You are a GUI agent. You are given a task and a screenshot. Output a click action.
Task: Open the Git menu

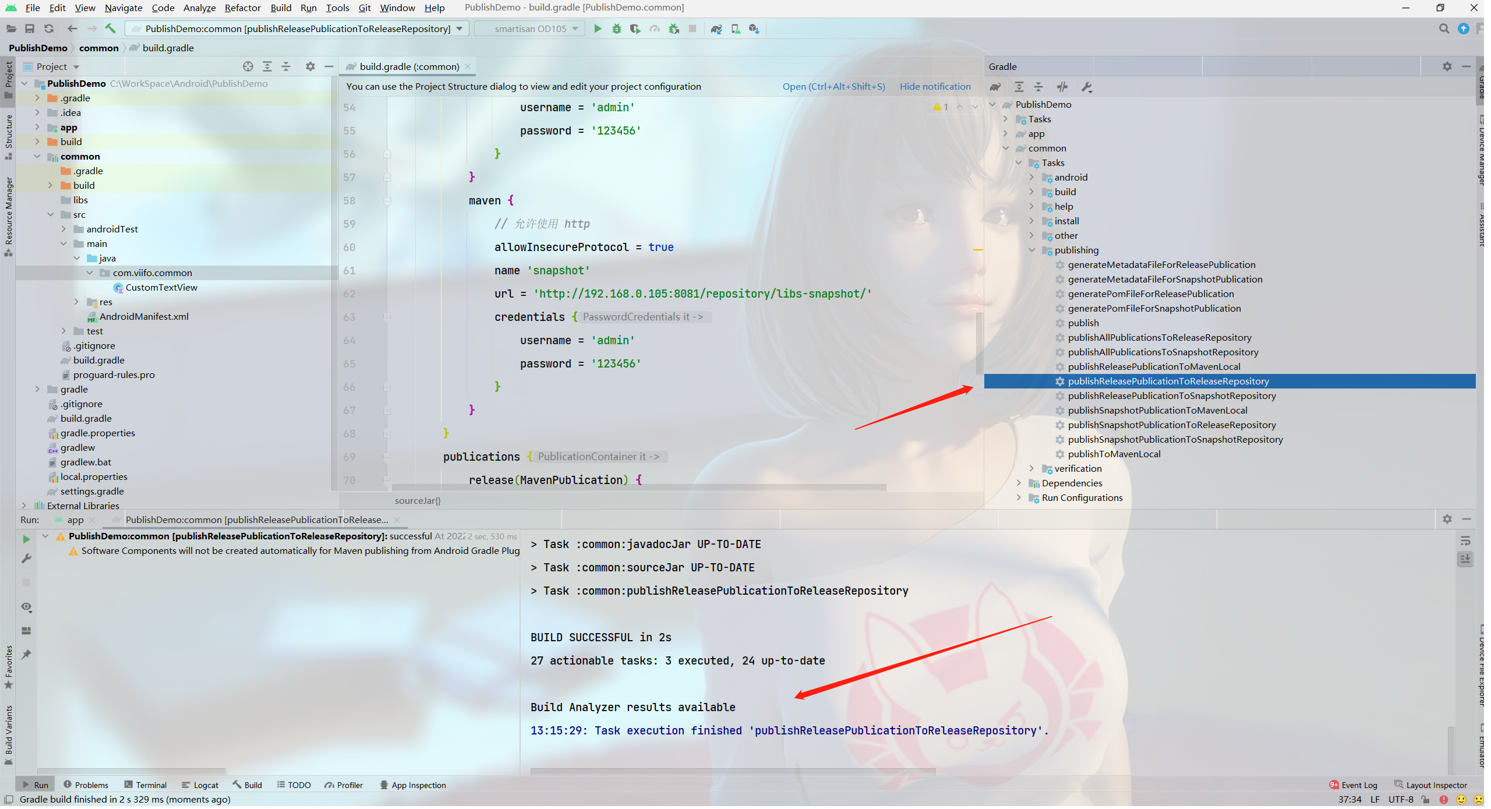point(365,8)
